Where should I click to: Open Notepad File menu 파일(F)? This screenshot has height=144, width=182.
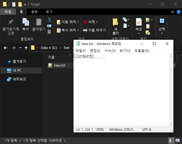(x=81, y=51)
